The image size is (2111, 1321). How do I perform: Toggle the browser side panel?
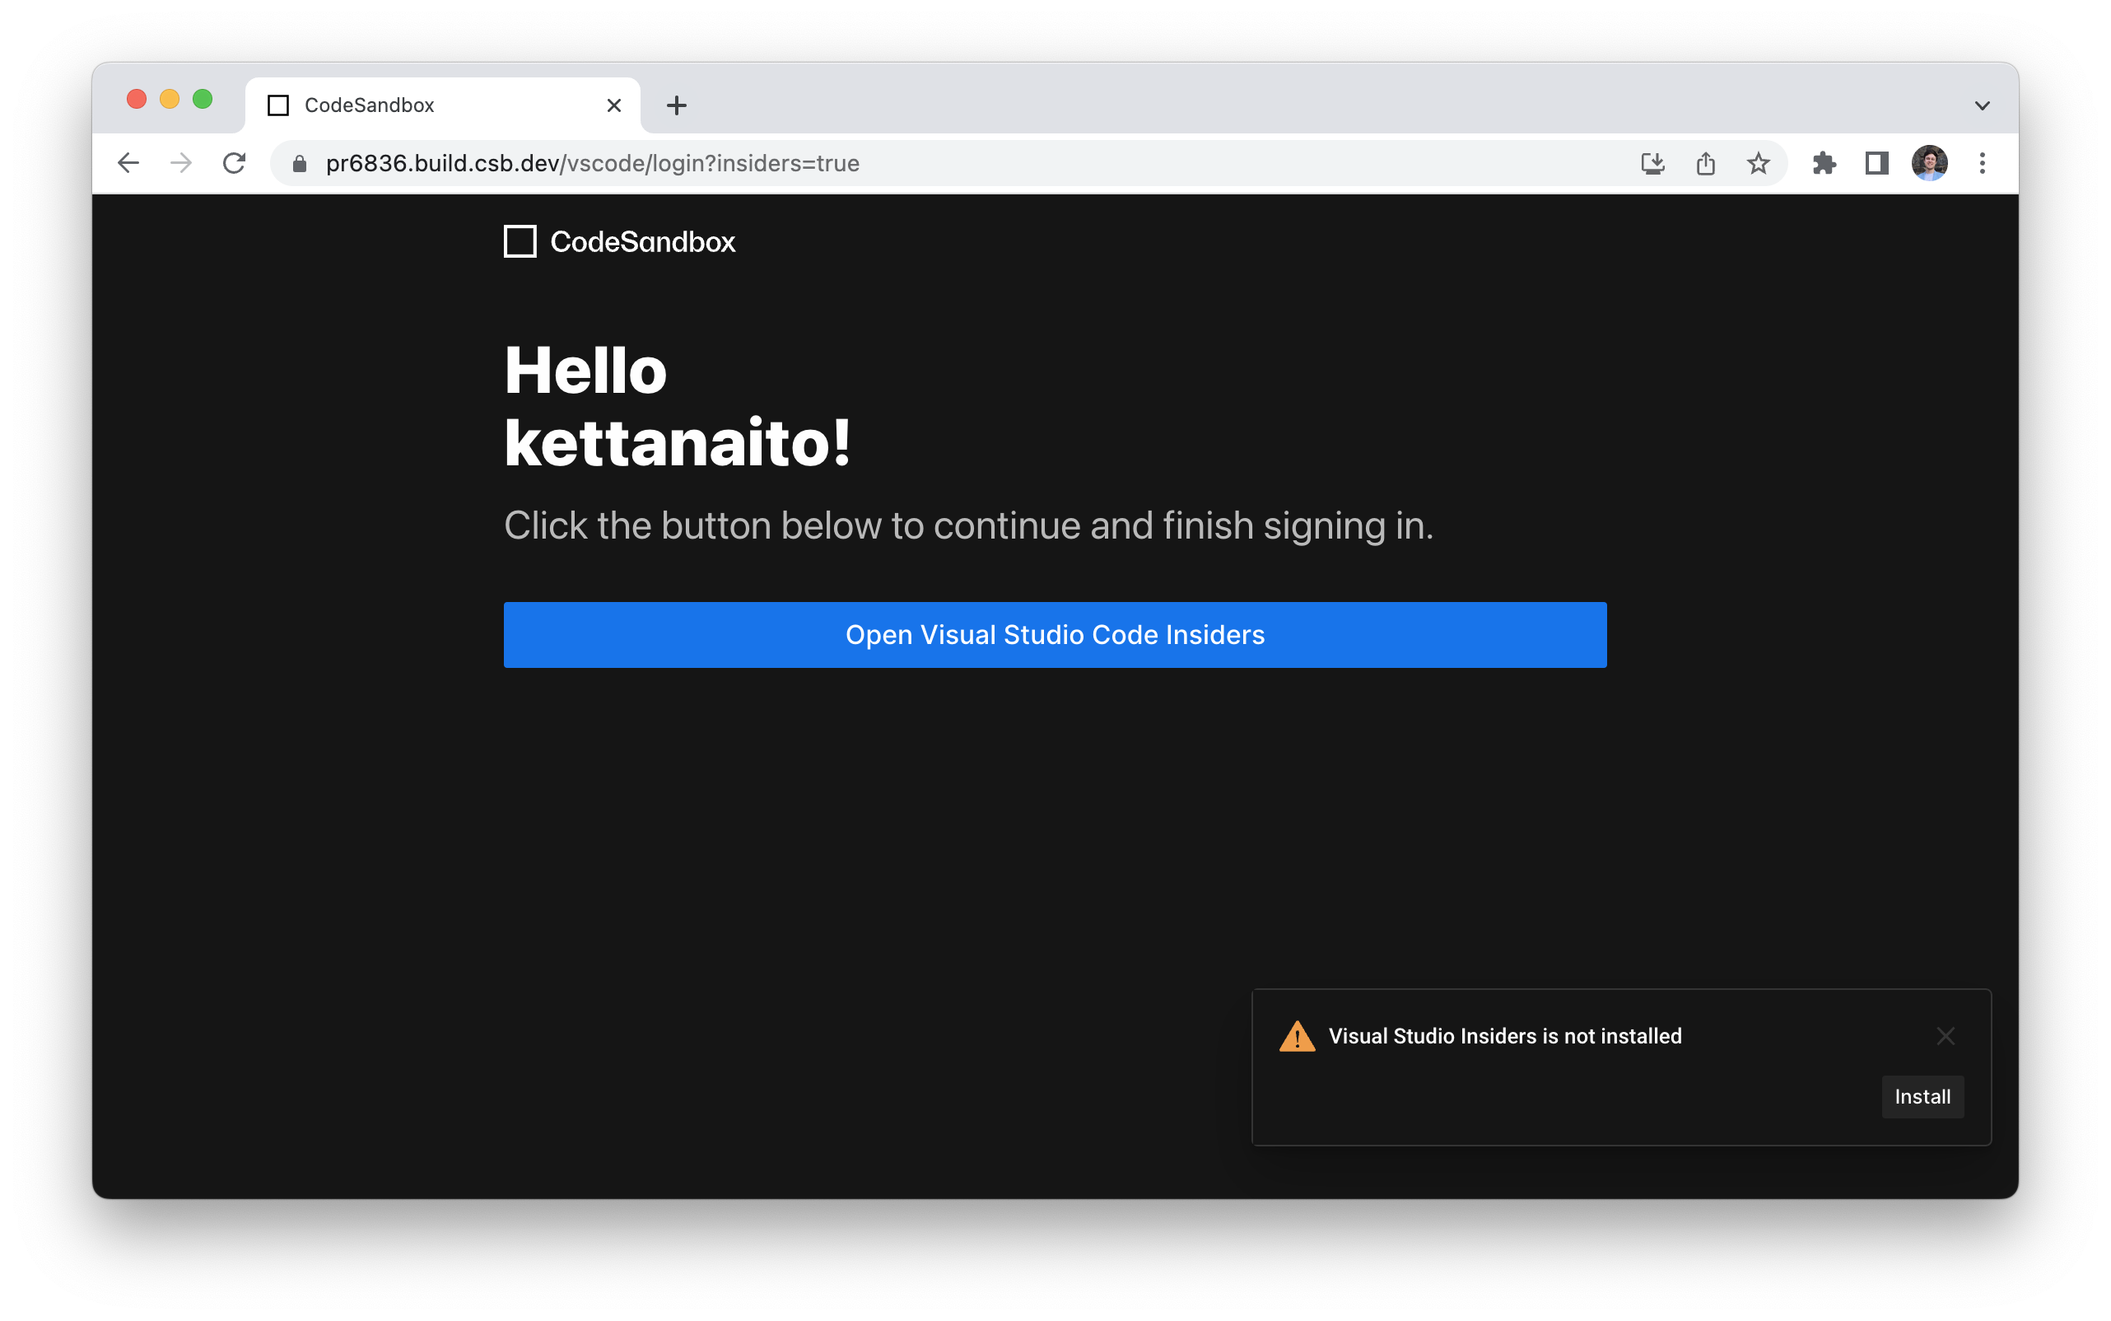[x=1876, y=163]
